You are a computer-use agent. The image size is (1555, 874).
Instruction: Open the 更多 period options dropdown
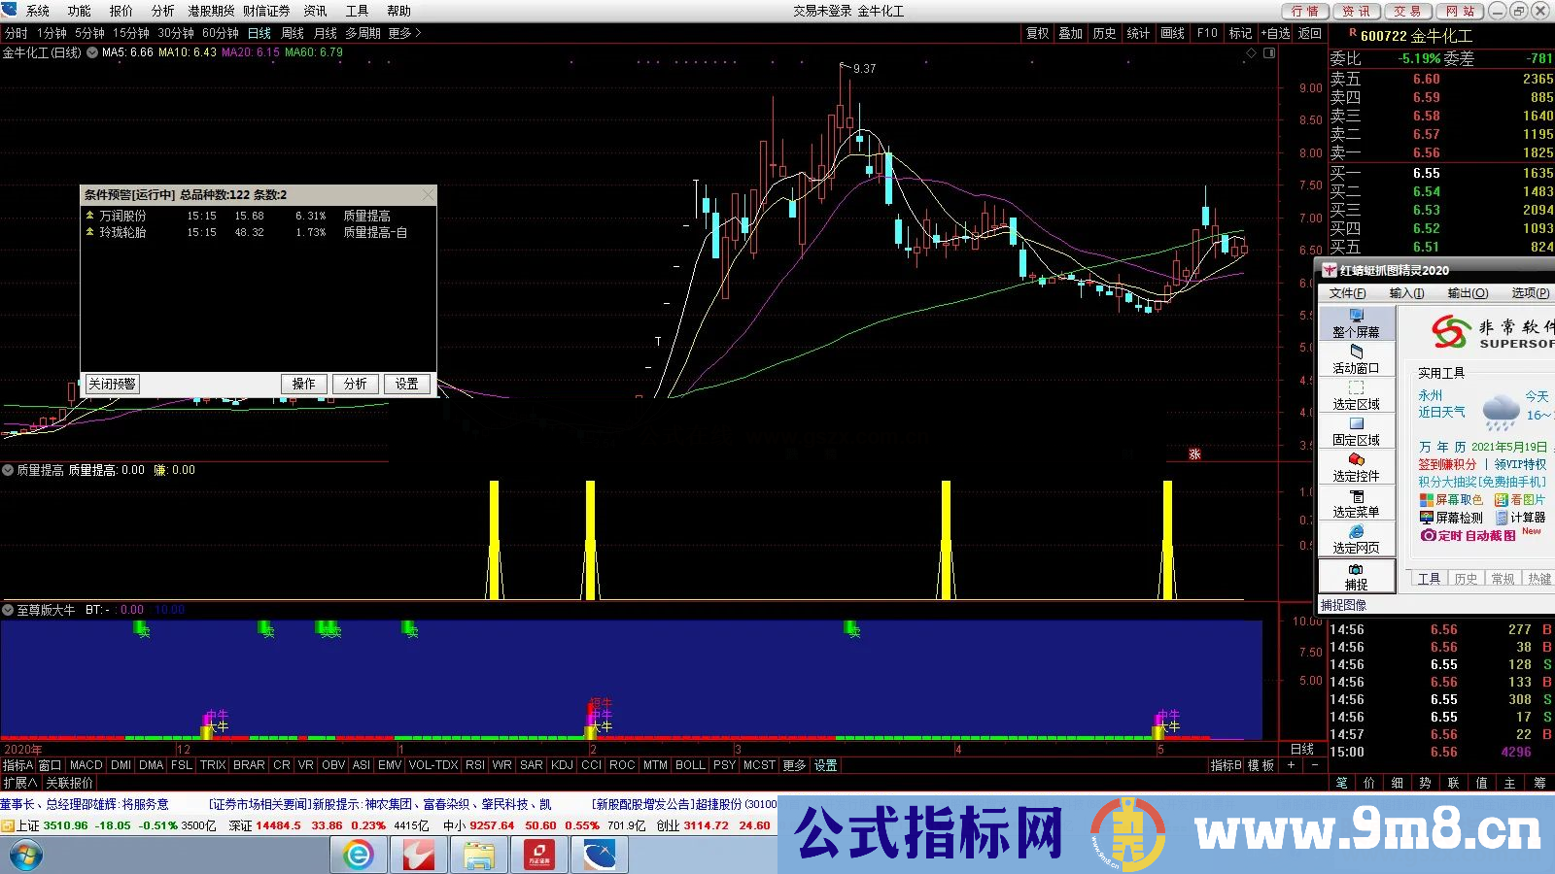point(398,32)
